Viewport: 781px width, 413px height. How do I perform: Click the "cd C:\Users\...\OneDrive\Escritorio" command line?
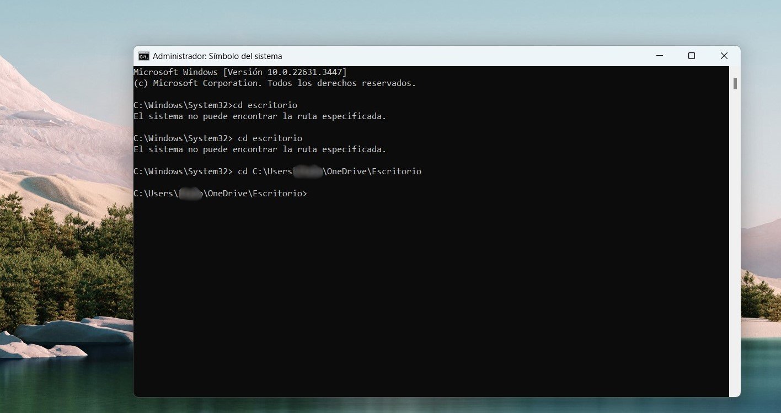[277, 171]
